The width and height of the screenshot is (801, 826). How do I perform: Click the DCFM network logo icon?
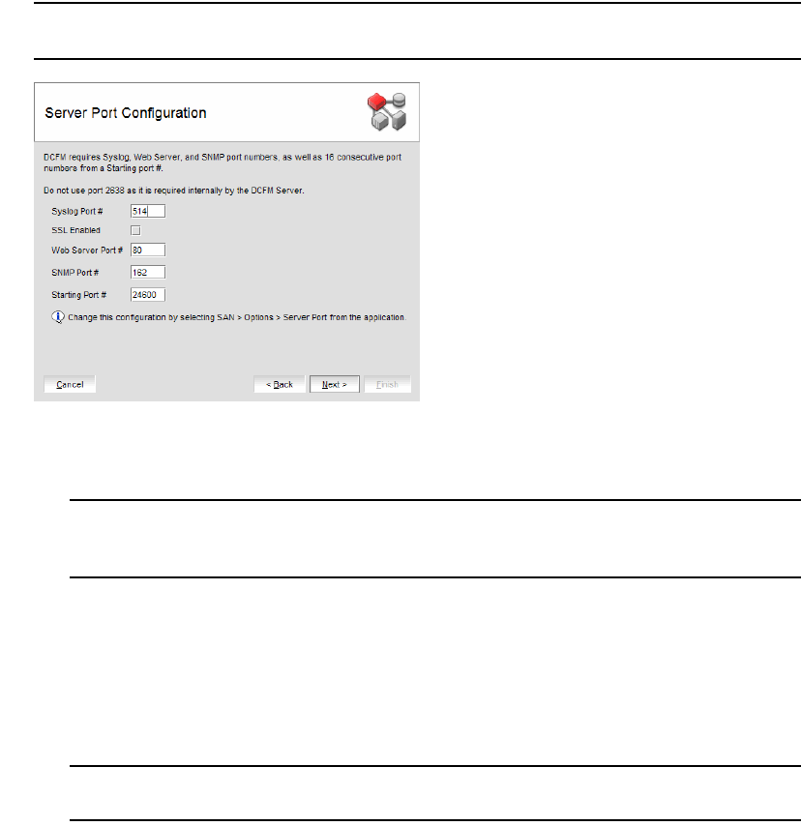point(387,111)
